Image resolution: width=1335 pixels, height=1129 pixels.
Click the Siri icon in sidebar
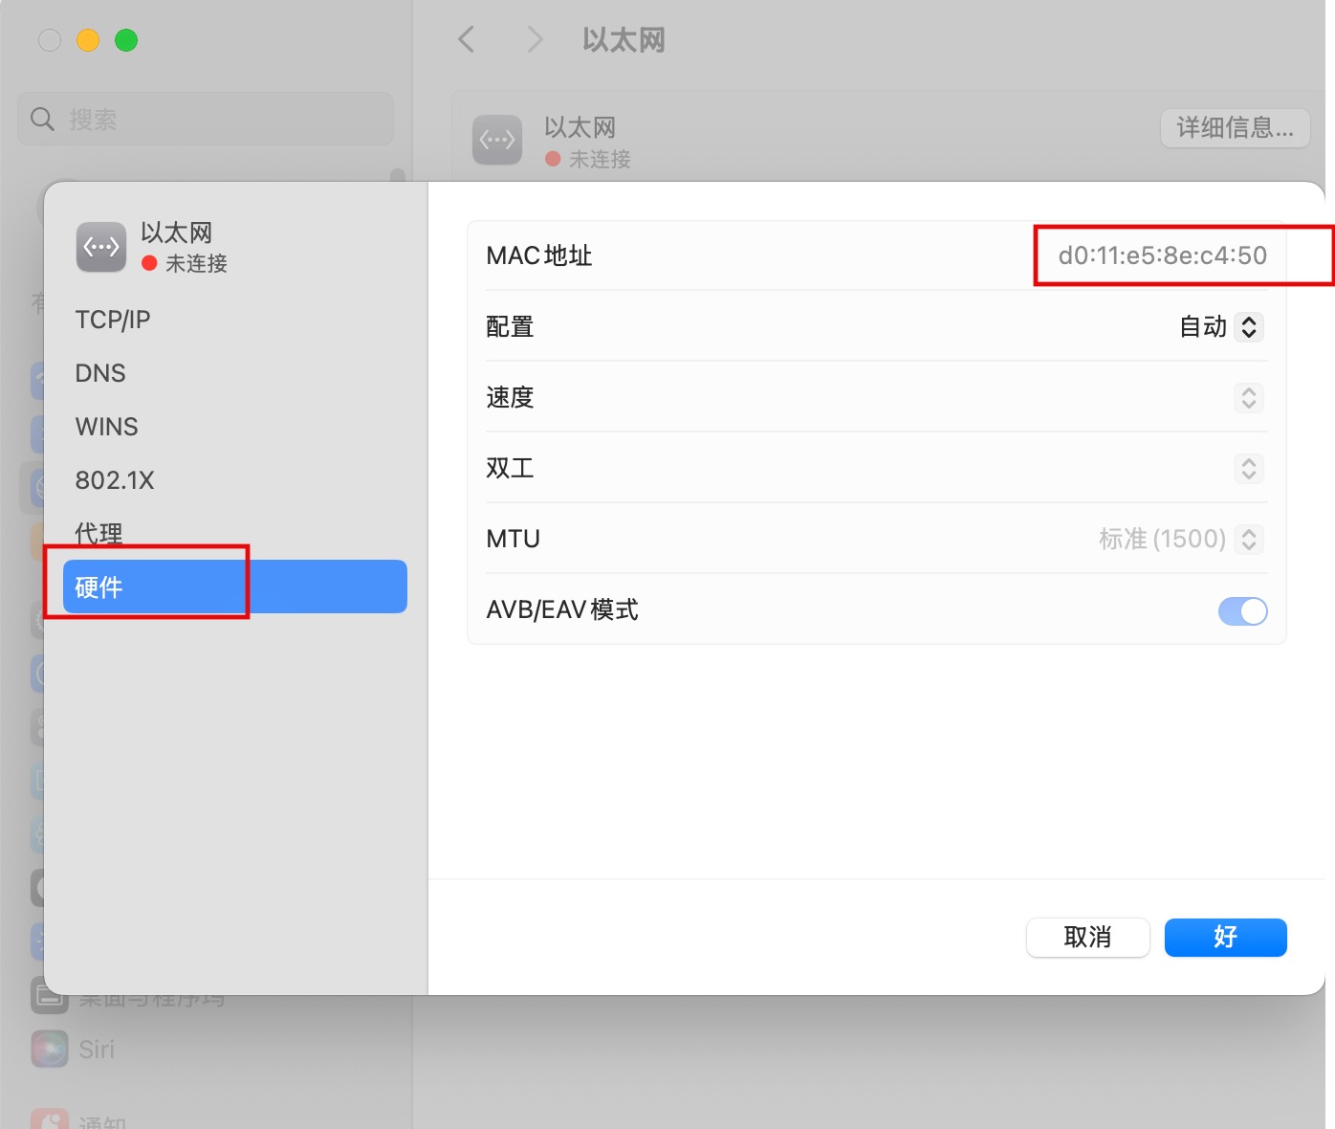coord(50,1049)
